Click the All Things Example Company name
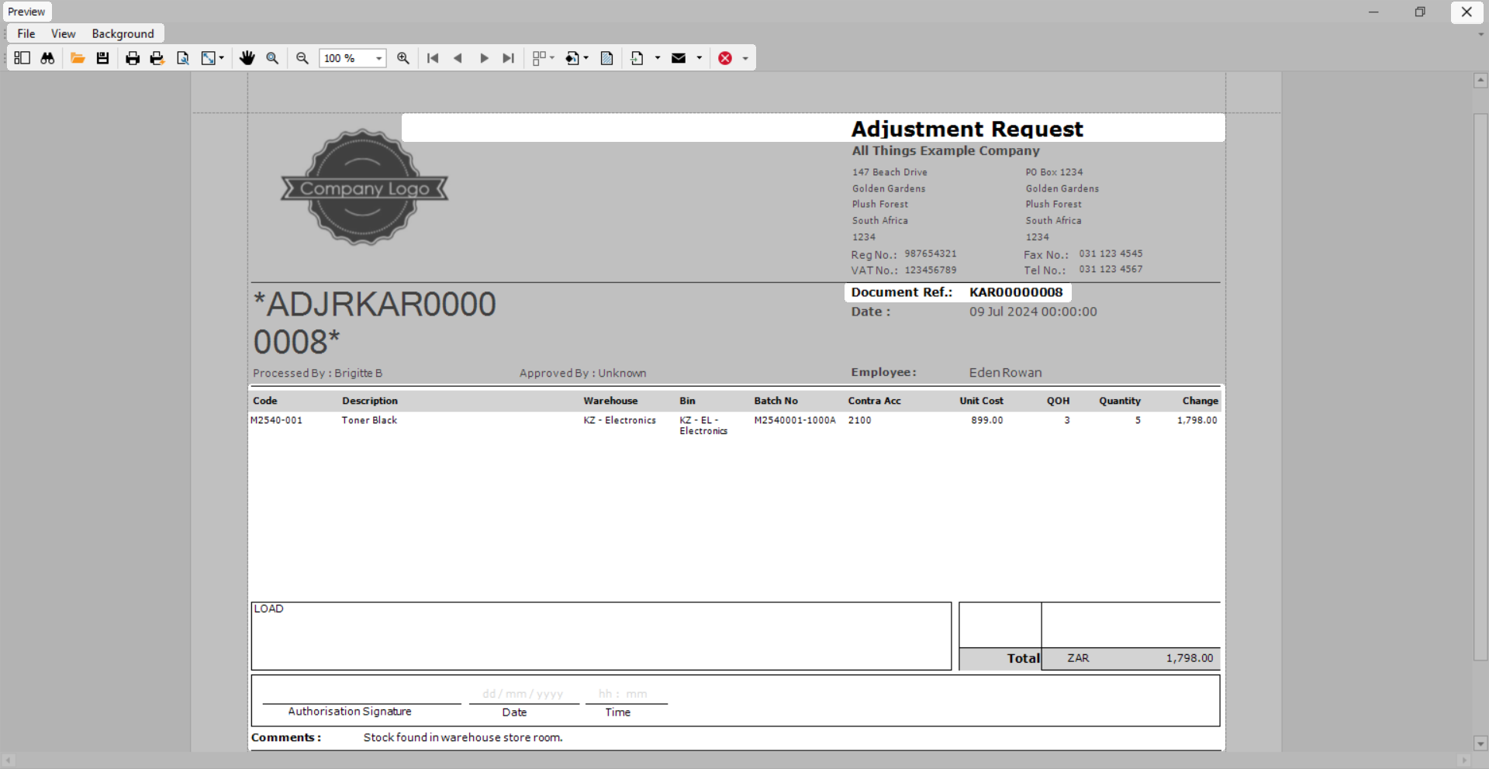1489x769 pixels. (x=945, y=150)
